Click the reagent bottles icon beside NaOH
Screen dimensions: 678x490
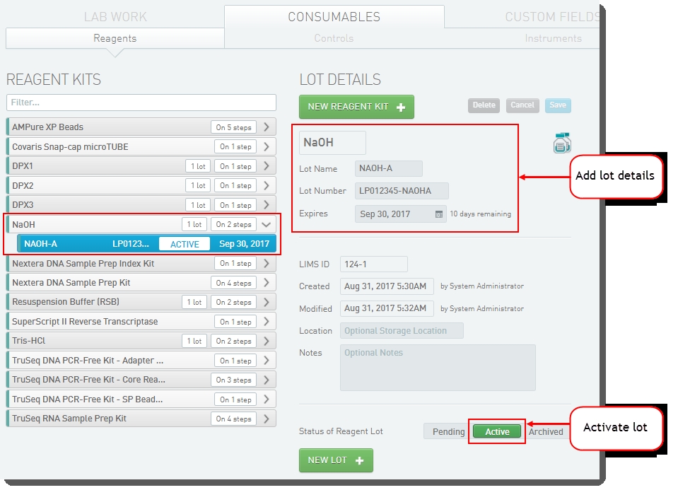coord(562,143)
